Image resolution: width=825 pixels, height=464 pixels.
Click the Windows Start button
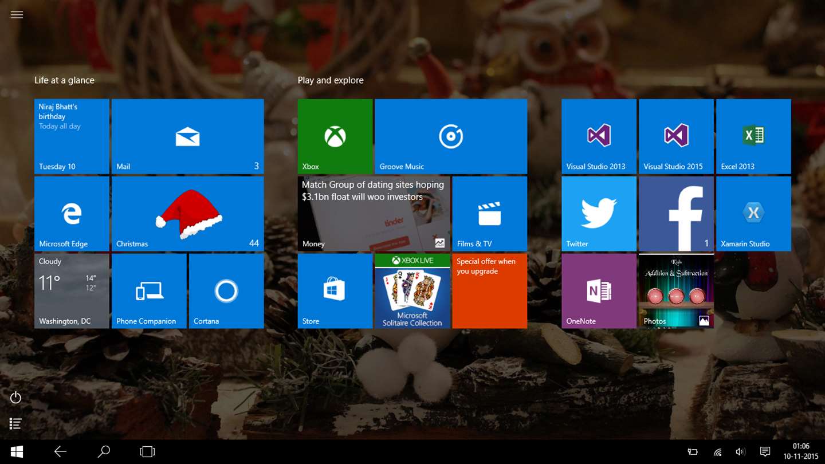17,451
